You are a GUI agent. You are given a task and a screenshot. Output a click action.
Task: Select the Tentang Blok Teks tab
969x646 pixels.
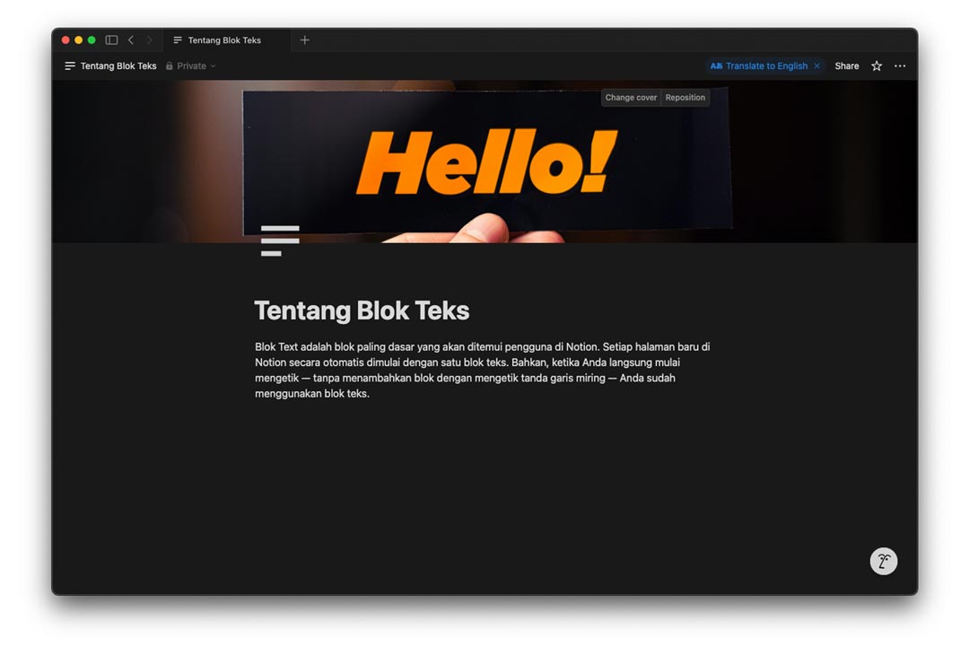224,40
